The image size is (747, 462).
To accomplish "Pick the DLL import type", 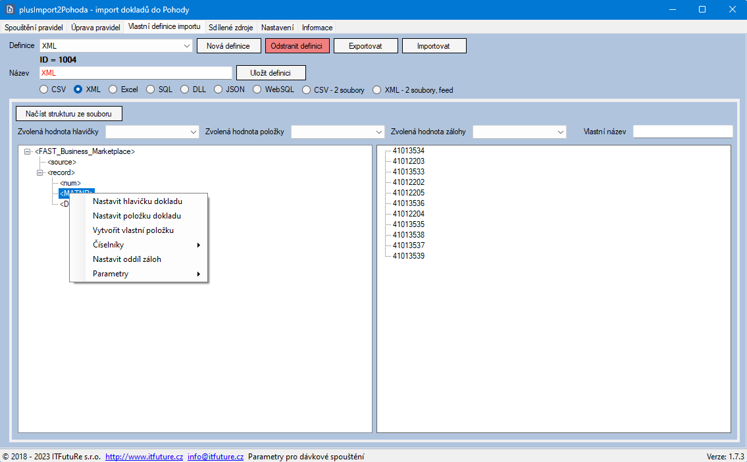I will point(185,90).
